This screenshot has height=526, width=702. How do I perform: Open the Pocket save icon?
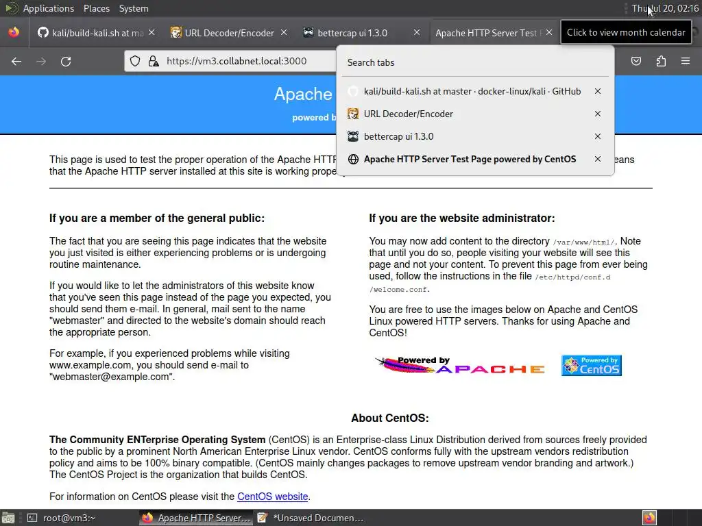pos(636,61)
